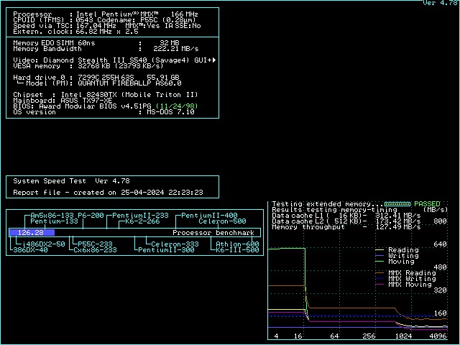Click the blue 126.28 benchmark score bar
The height and width of the screenshot is (345, 460).
coord(30,233)
